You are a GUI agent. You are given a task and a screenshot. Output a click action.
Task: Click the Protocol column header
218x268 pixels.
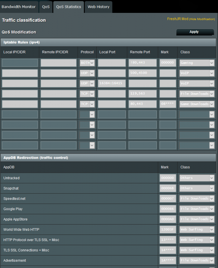click(x=87, y=52)
